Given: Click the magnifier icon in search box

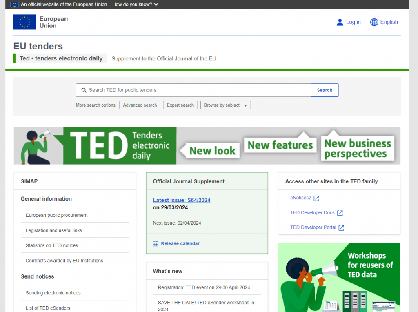Looking at the screenshot, I should [84, 90].
